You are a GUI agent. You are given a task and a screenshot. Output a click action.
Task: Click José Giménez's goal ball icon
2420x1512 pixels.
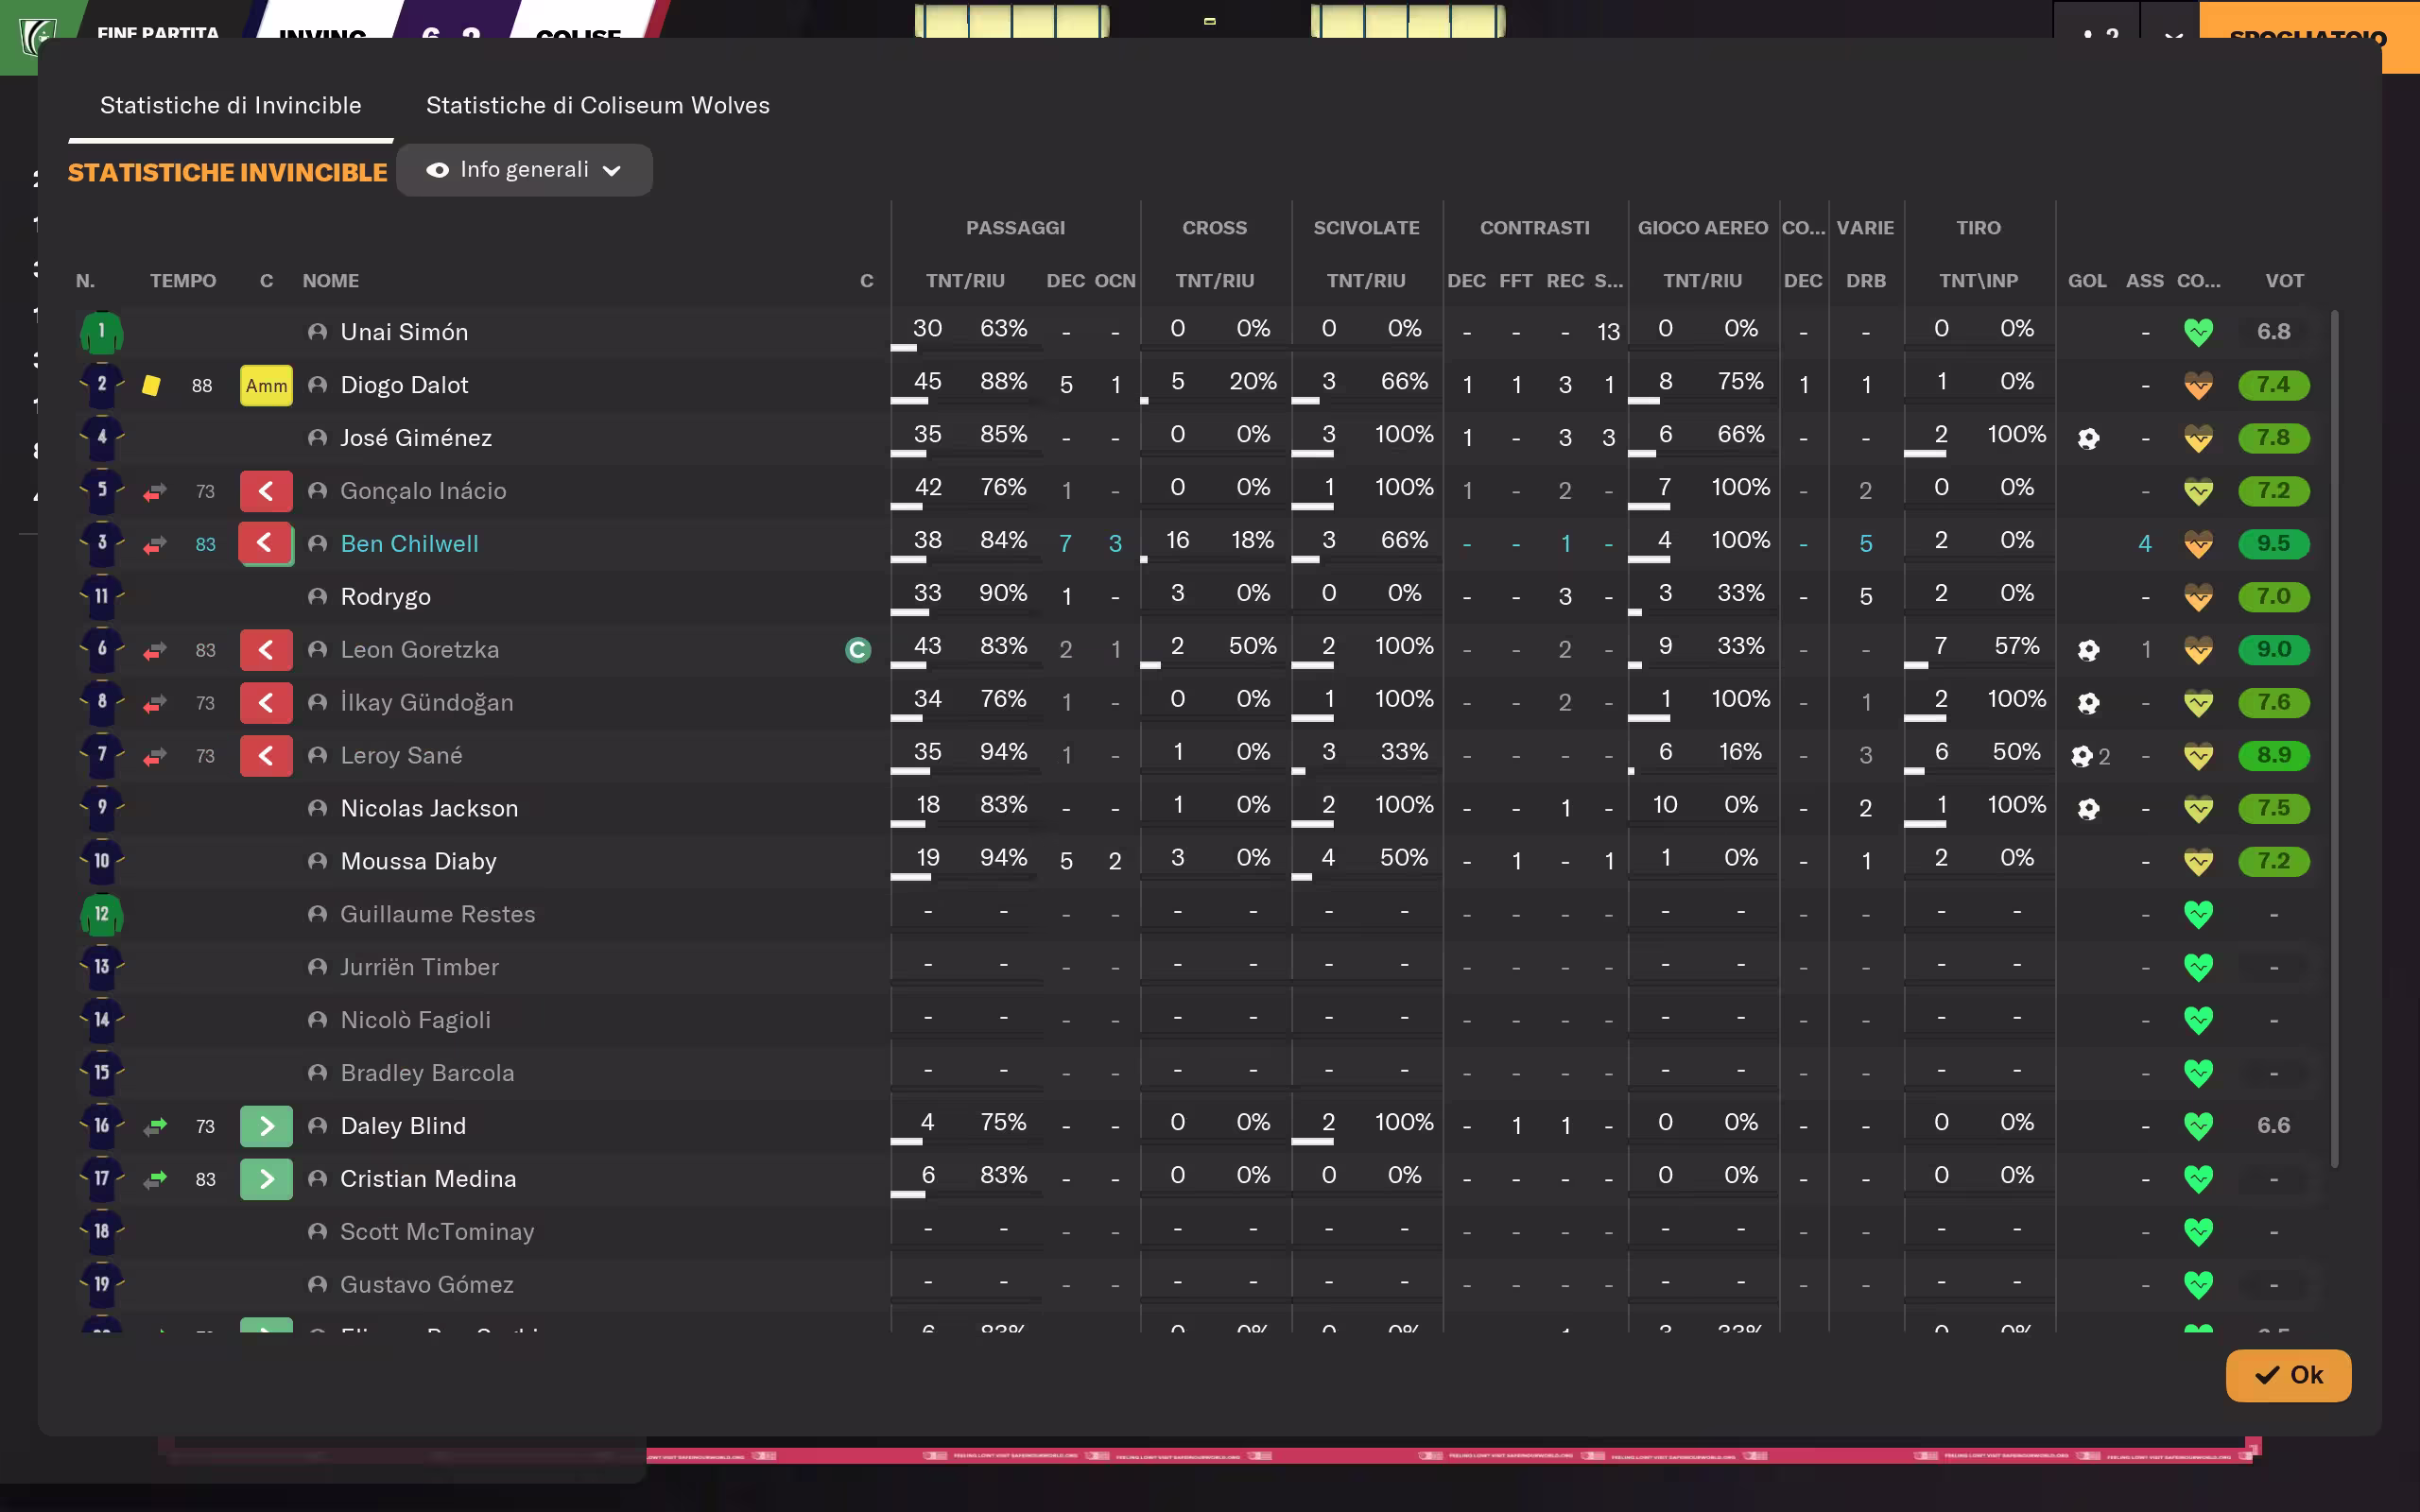coord(2088,438)
